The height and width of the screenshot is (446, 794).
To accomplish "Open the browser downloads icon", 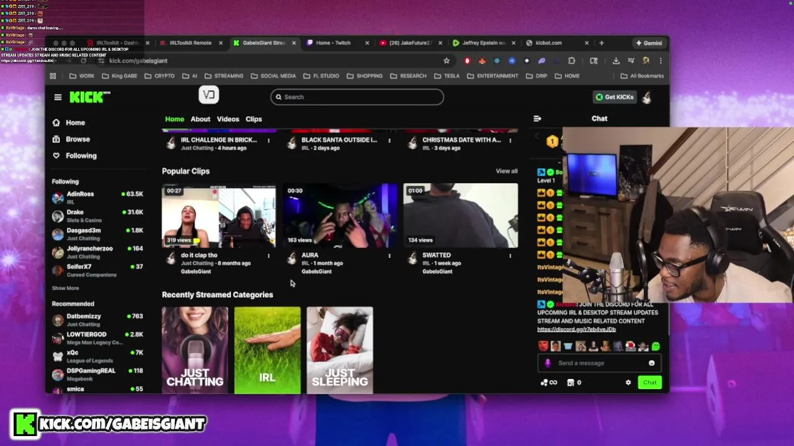I will (x=616, y=61).
